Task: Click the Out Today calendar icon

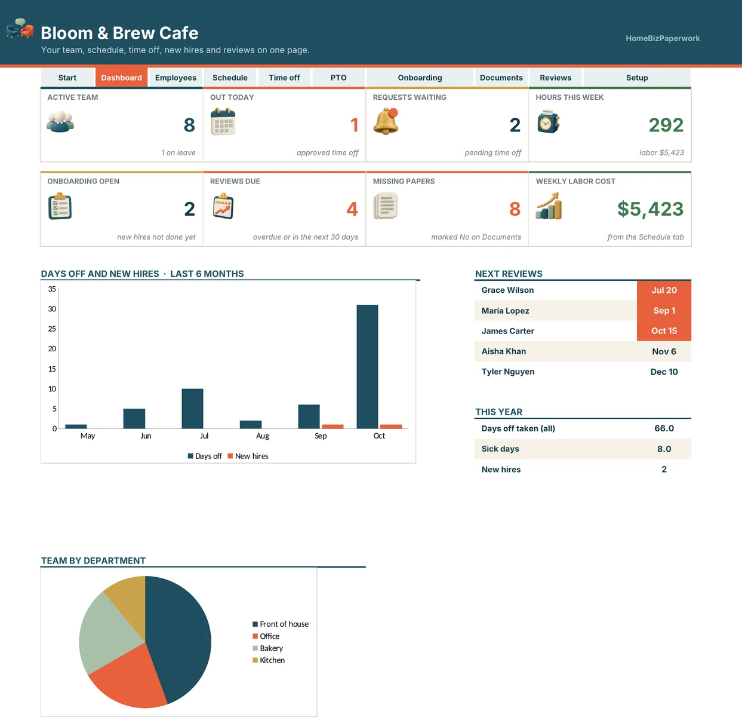Action: point(223,122)
